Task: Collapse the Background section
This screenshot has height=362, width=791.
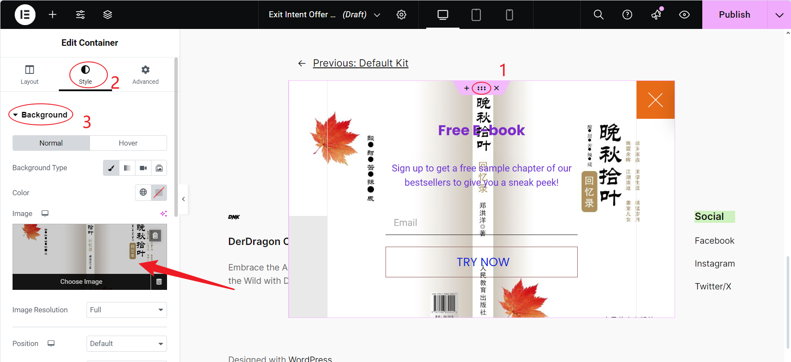Action: point(40,115)
